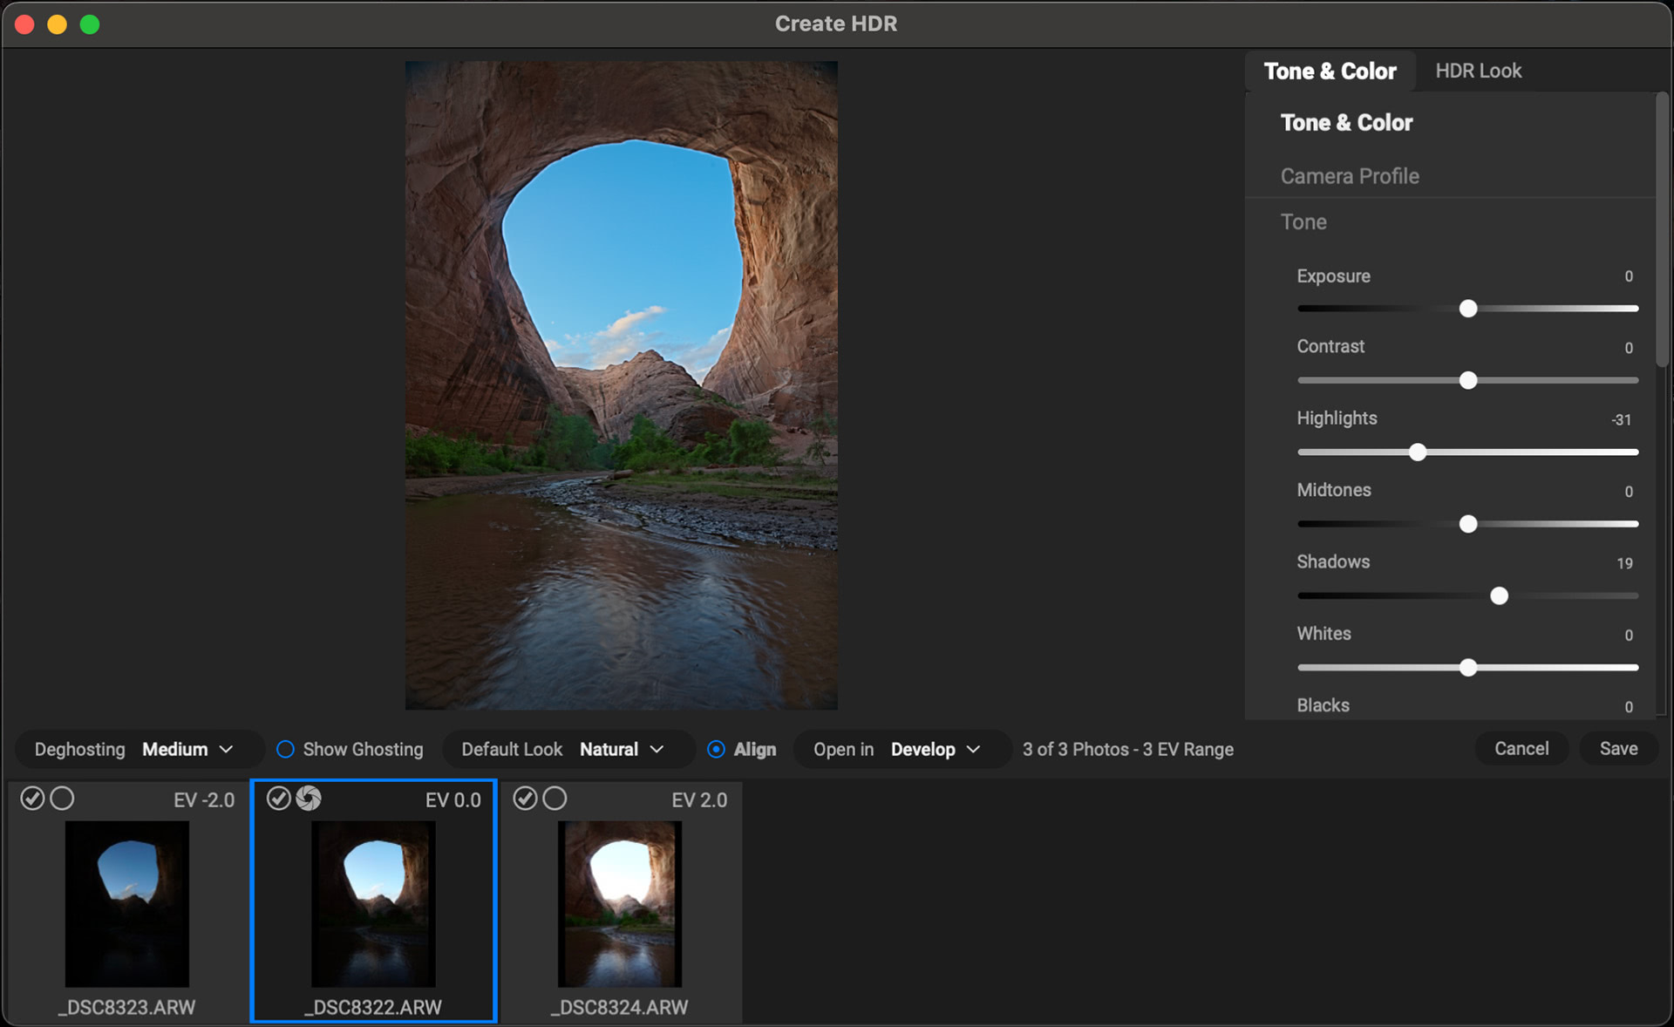Set _DSC8323.ARW as deghosting reference circle
The width and height of the screenshot is (1674, 1027).
tap(62, 799)
